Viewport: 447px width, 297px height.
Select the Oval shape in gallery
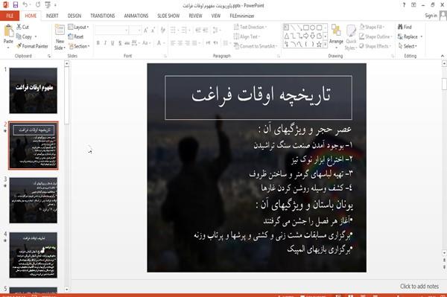click(312, 28)
